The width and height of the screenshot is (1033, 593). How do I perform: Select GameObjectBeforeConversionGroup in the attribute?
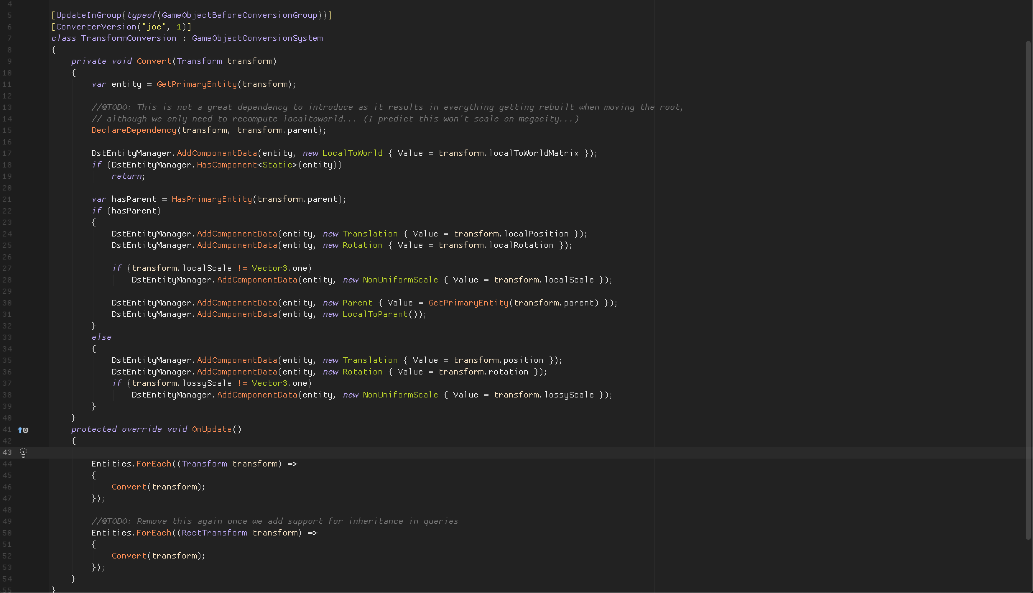click(x=239, y=15)
